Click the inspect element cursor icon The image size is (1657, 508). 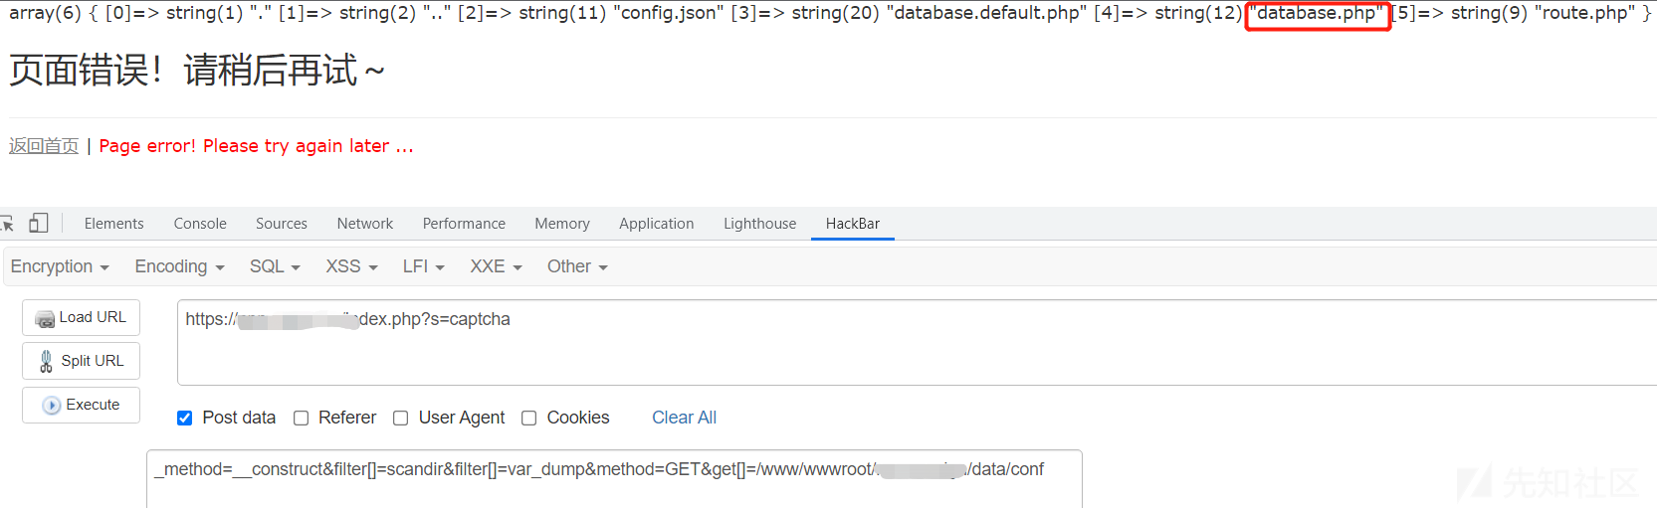coord(6,224)
